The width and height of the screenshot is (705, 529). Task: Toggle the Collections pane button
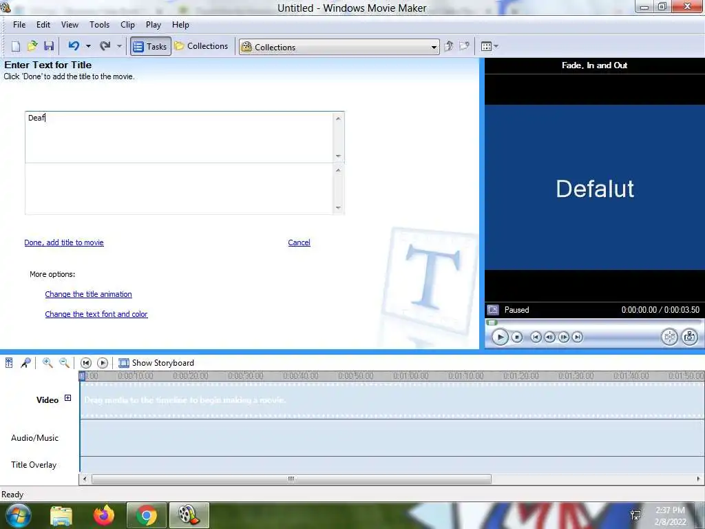click(x=202, y=46)
